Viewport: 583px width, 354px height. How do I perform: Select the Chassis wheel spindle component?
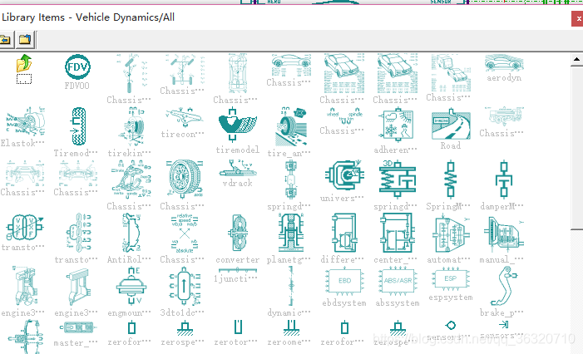(344, 115)
